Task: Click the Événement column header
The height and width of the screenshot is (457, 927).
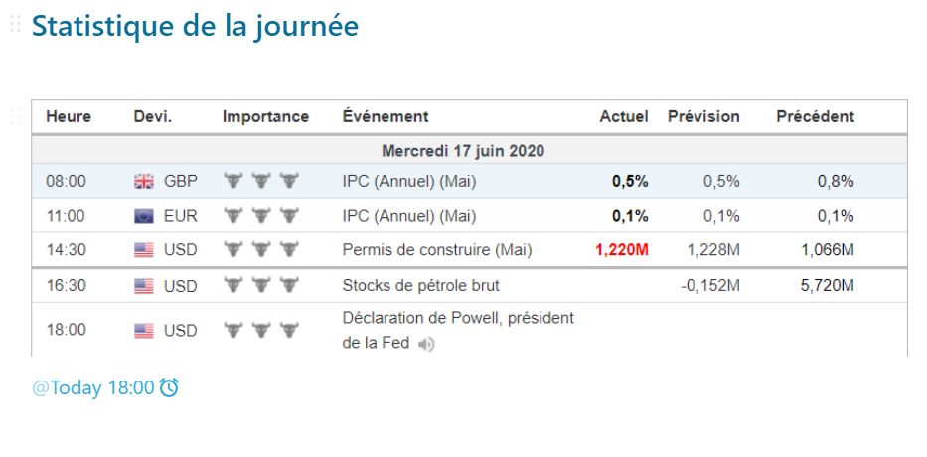Action: (x=386, y=116)
